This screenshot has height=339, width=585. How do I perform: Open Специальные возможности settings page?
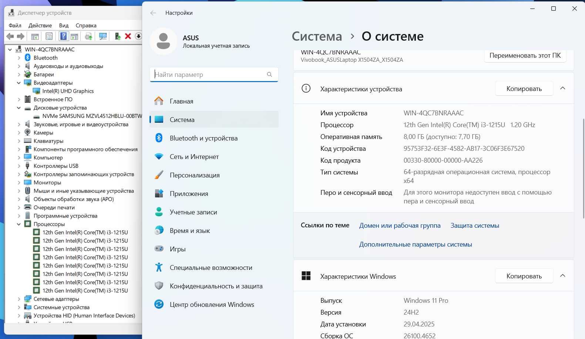tap(214, 268)
